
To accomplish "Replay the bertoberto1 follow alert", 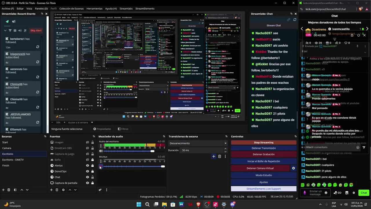I will pos(38,47).
